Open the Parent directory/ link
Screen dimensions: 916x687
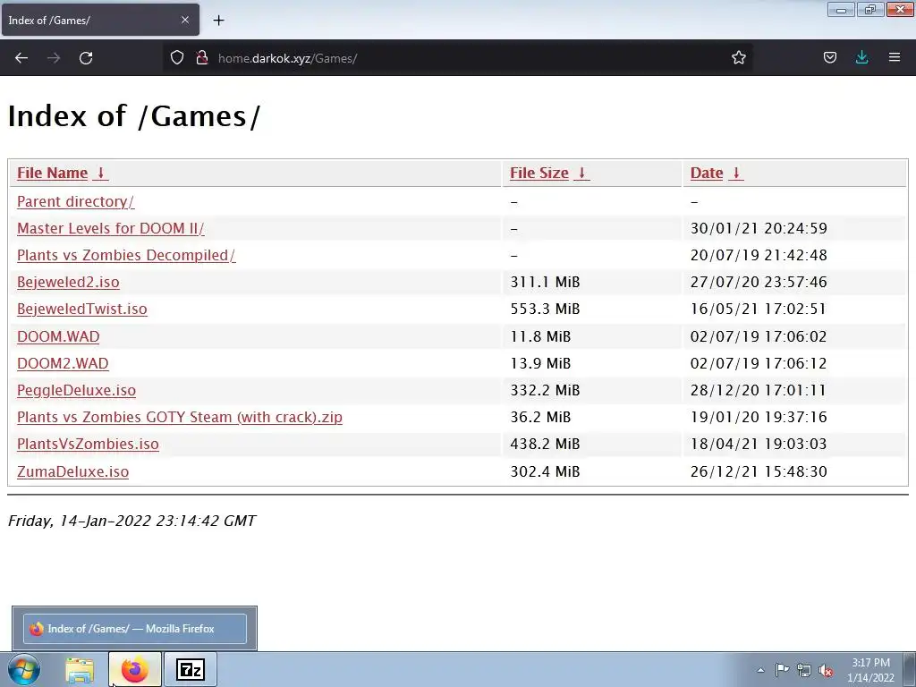(x=75, y=201)
